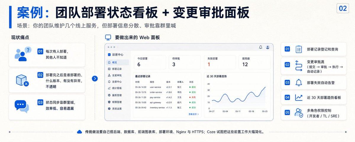Click deployer 赵六 in the table
The width and height of the screenshot is (355, 142).
[x=180, y=102]
